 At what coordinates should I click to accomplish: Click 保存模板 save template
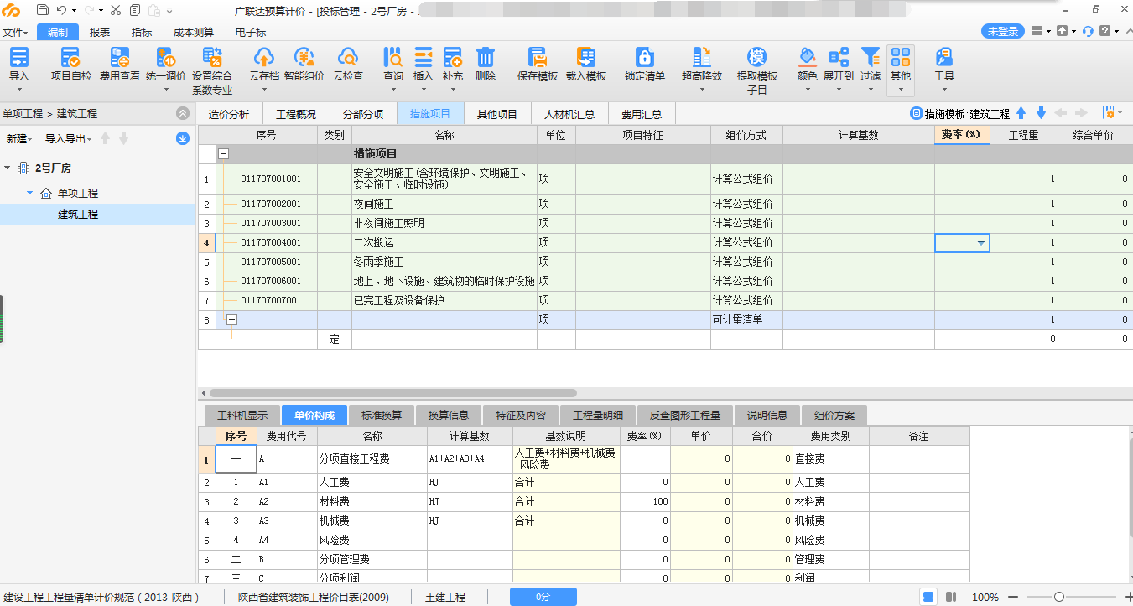point(538,65)
